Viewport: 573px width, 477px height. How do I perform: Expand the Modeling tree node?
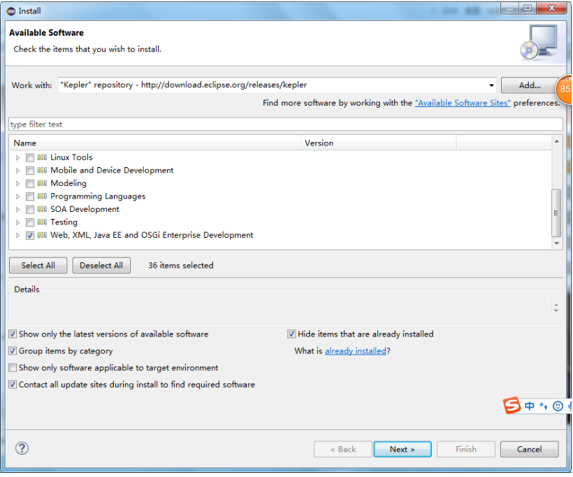click(17, 184)
